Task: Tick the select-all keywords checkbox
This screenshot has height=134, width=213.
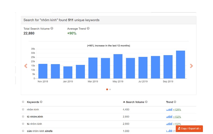Action: [23, 102]
